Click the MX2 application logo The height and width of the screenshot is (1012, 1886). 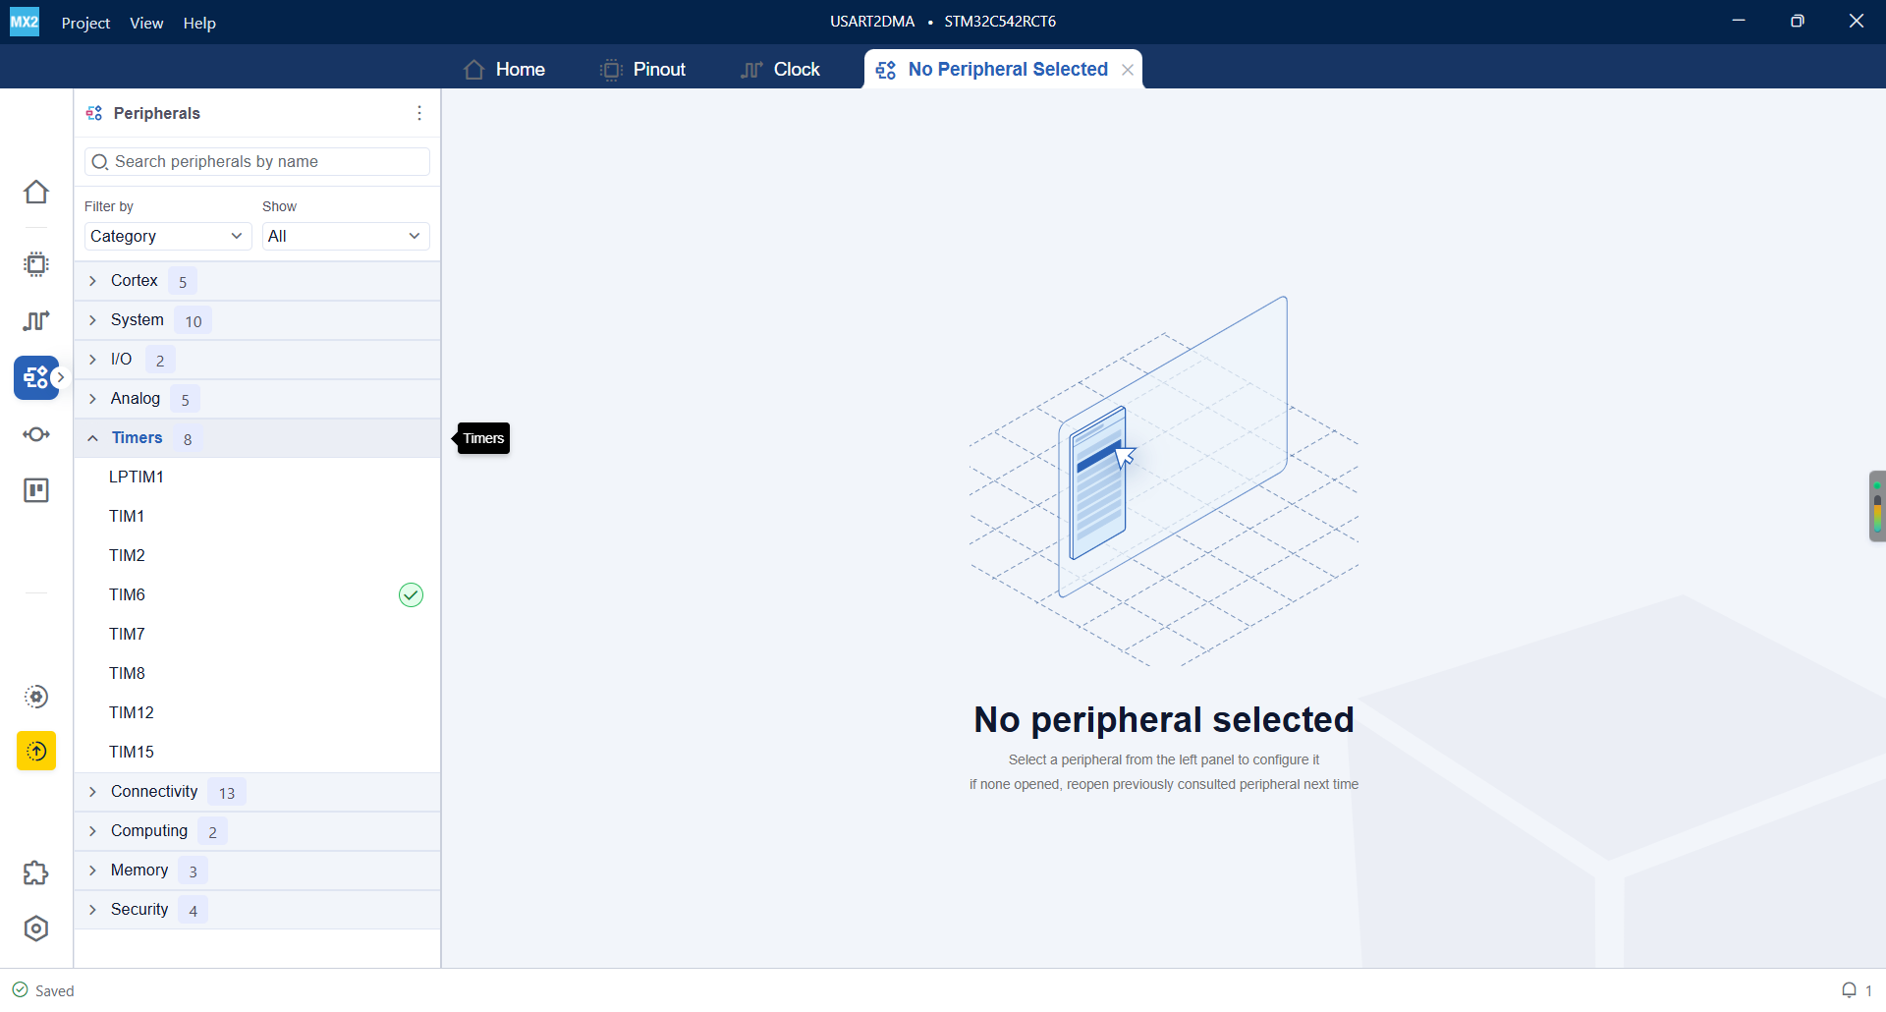click(25, 22)
